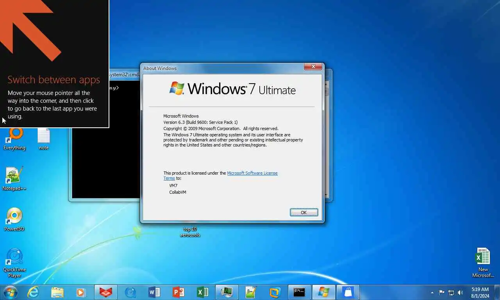Screen dimensions: 500x300
Task: Launch PowerPoint from the taskbar
Action: pyautogui.click(x=178, y=292)
